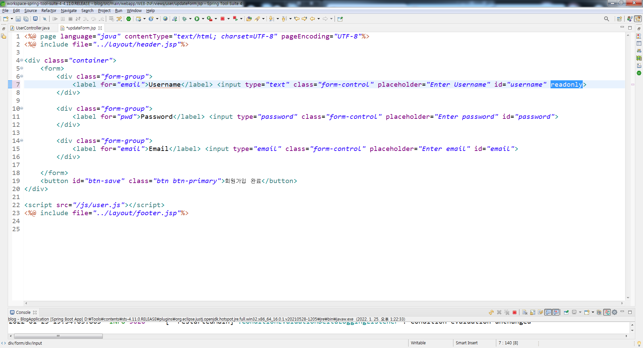Click the Console vertical scroll up arrow
The height and width of the screenshot is (348, 643).
632,325
